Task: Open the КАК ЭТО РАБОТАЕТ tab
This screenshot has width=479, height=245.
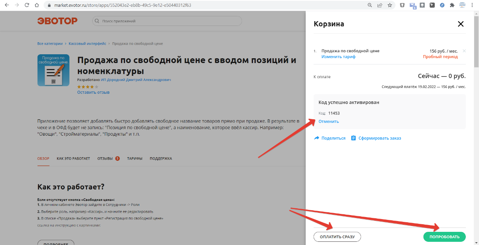Action: pyautogui.click(x=73, y=158)
